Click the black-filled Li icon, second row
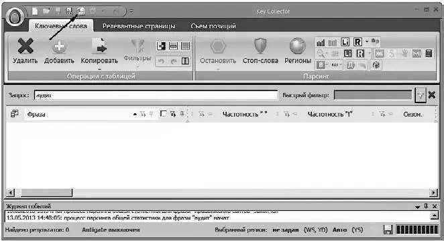This screenshot has width=444, height=241. click(x=347, y=54)
